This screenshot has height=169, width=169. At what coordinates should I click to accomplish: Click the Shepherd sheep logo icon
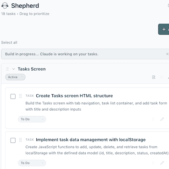point(5,6)
